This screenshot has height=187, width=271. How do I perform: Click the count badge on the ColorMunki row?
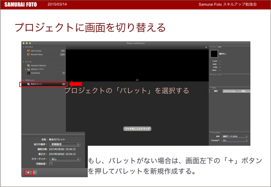coord(64,73)
